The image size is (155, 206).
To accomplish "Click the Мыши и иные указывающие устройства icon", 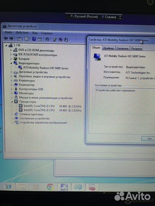I will tap(16, 97).
